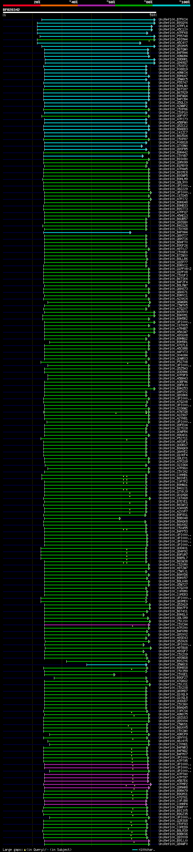Open the UniRef100_Q9MAR8 entry
Image resolution: width=193 pixels, height=852 pixels.
pos(173,787)
